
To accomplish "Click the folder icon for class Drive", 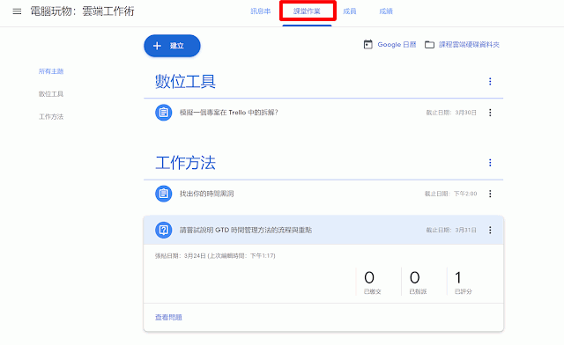I will [429, 45].
